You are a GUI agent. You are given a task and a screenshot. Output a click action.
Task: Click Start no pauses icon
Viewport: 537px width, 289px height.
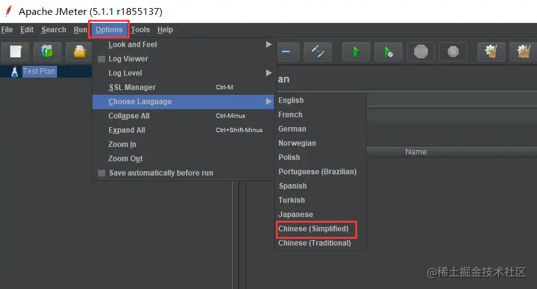(388, 51)
